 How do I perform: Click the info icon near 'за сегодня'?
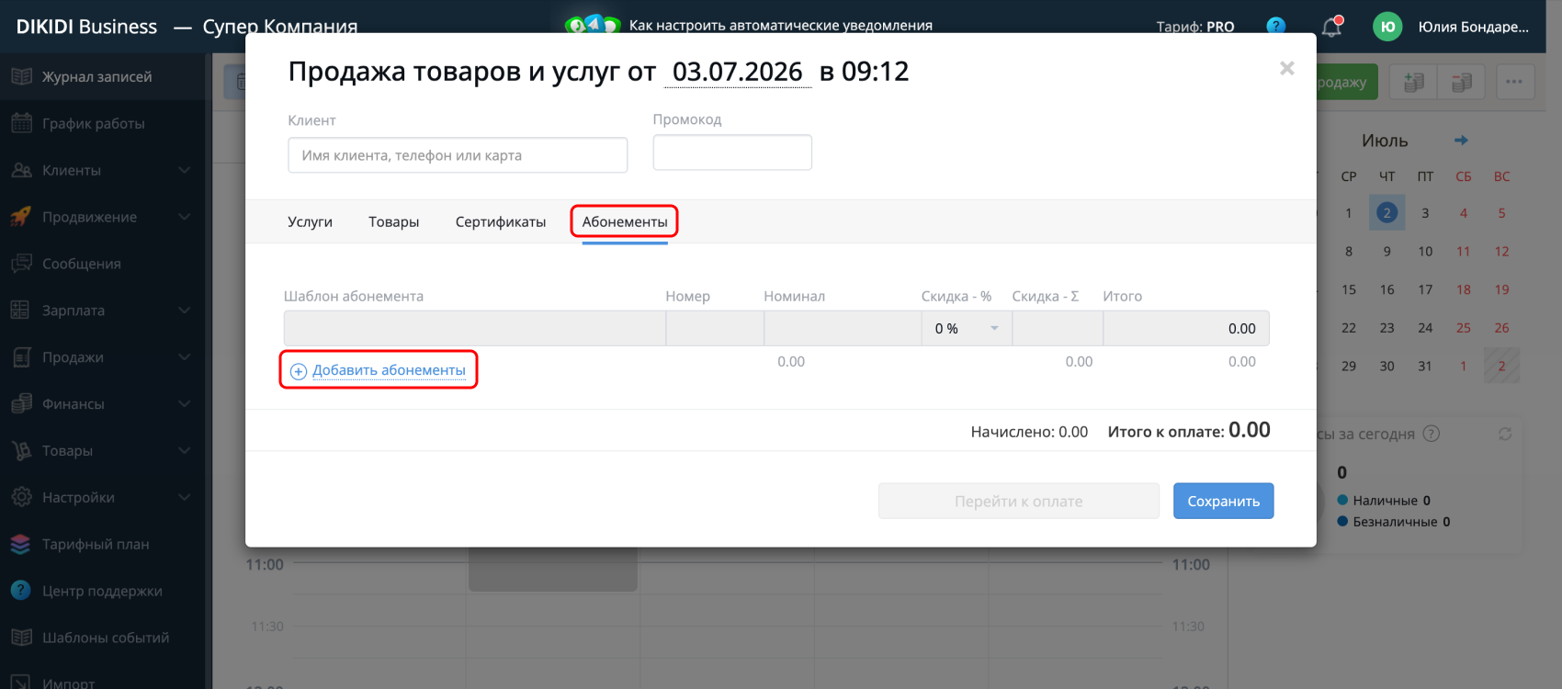click(1431, 434)
